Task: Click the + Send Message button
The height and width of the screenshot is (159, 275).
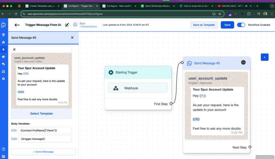Action: tap(43, 152)
